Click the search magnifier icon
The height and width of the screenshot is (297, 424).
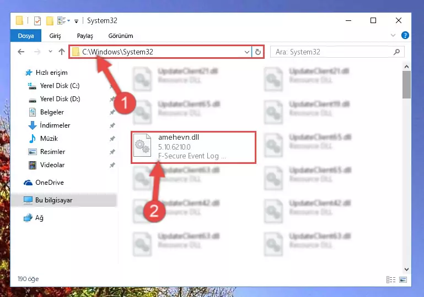coord(396,52)
